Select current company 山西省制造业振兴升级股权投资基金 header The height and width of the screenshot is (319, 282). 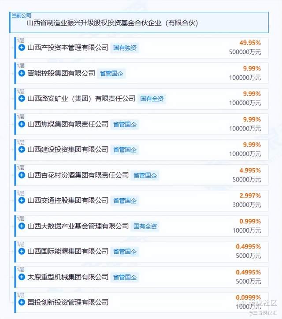tap(139, 22)
